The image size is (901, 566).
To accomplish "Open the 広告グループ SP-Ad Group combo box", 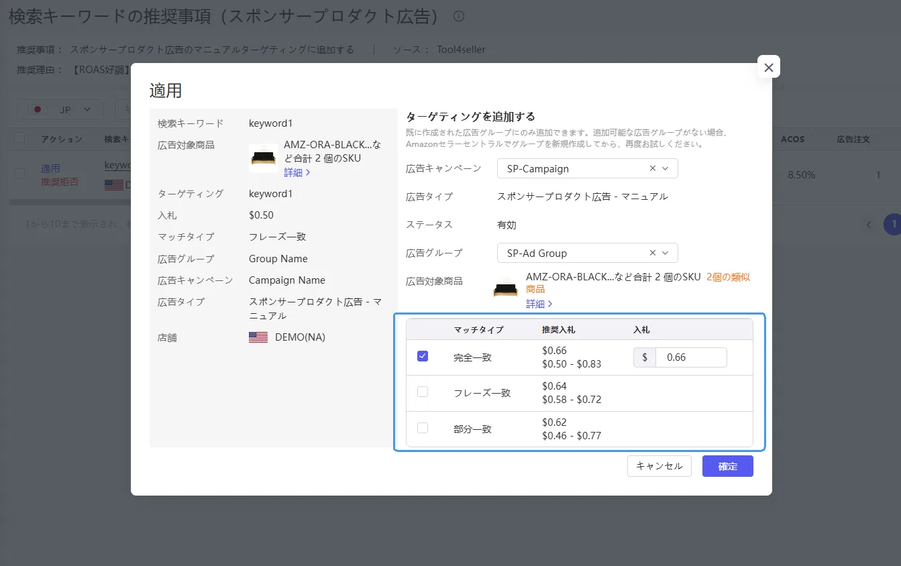I will (588, 253).
